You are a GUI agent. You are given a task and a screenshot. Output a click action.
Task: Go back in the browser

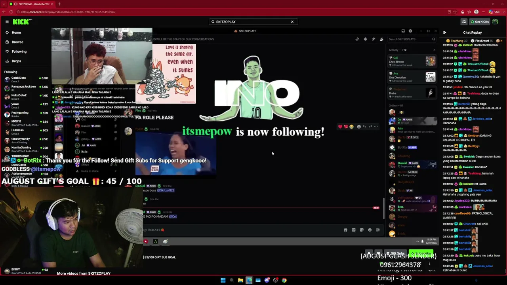point(4,12)
